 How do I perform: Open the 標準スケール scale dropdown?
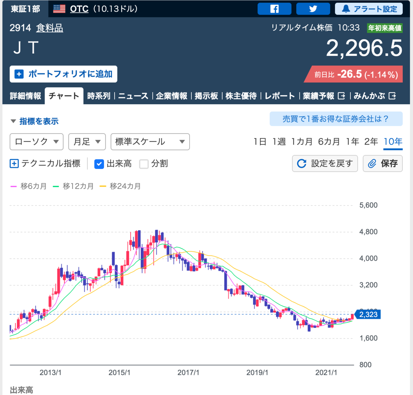[x=150, y=142]
